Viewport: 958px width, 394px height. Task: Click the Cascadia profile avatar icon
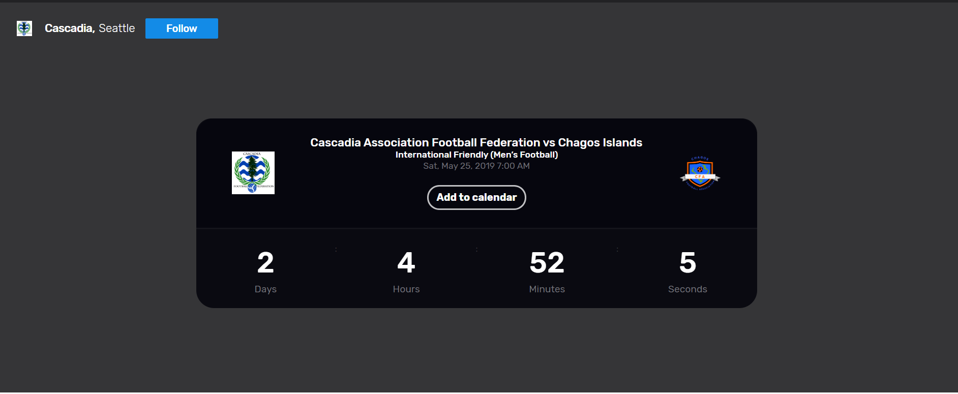click(24, 28)
